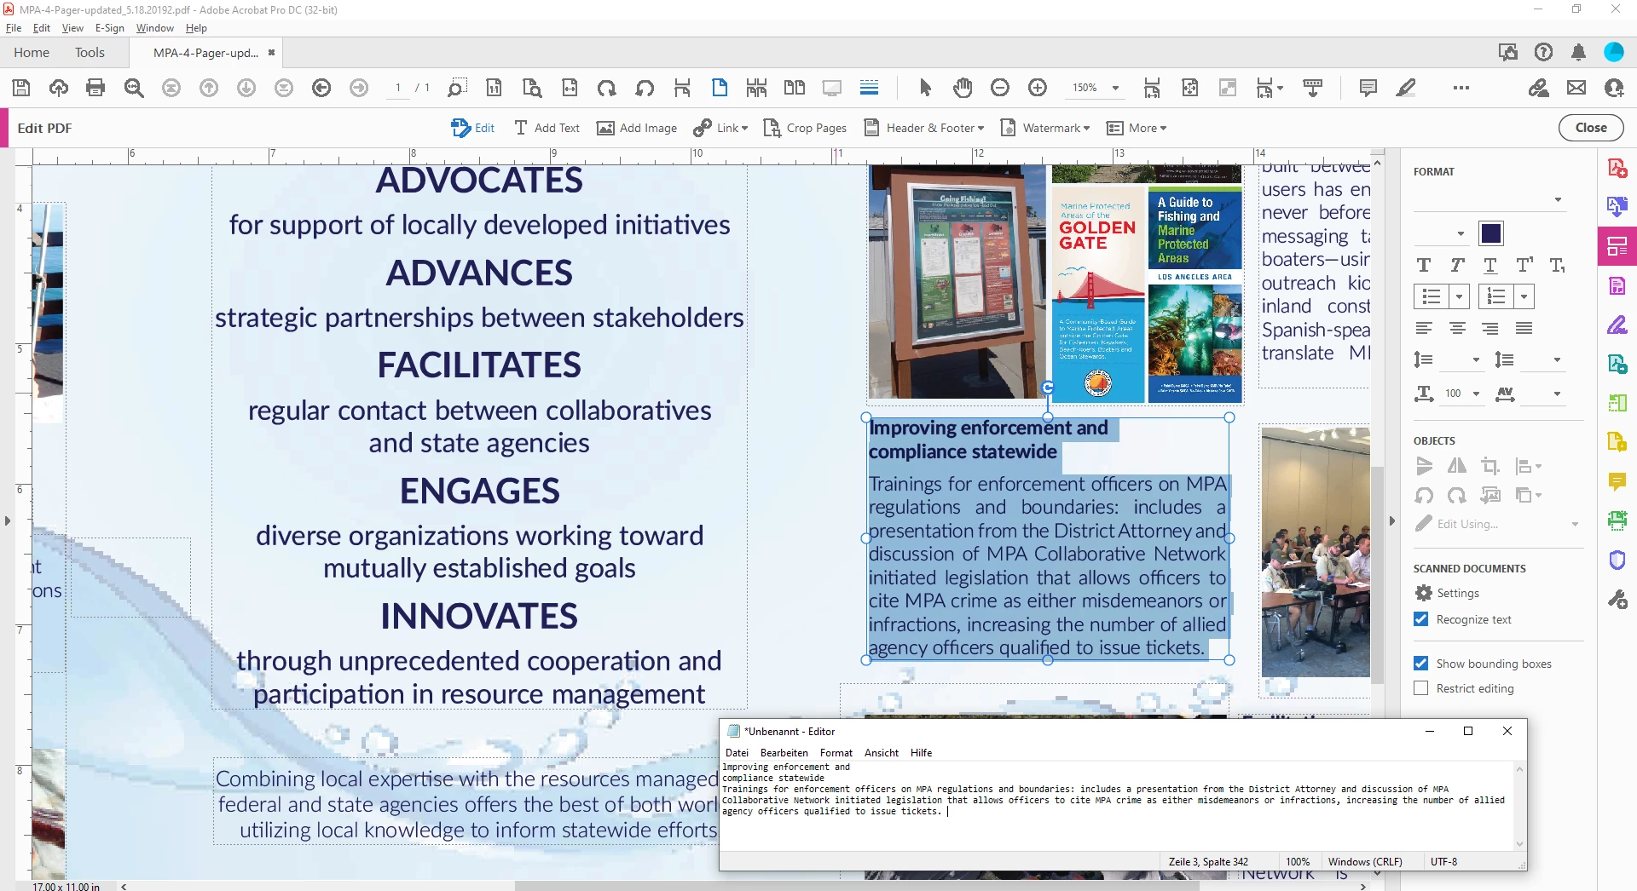Select the arrow selection tool
The width and height of the screenshot is (1637, 891).
click(x=925, y=88)
